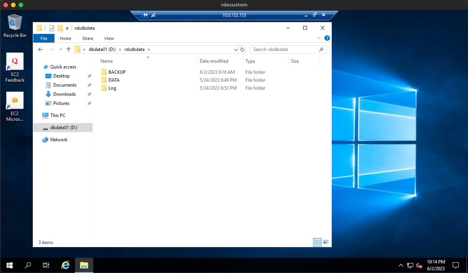
Task: Sort files by Date modified column
Action: pyautogui.click(x=214, y=61)
